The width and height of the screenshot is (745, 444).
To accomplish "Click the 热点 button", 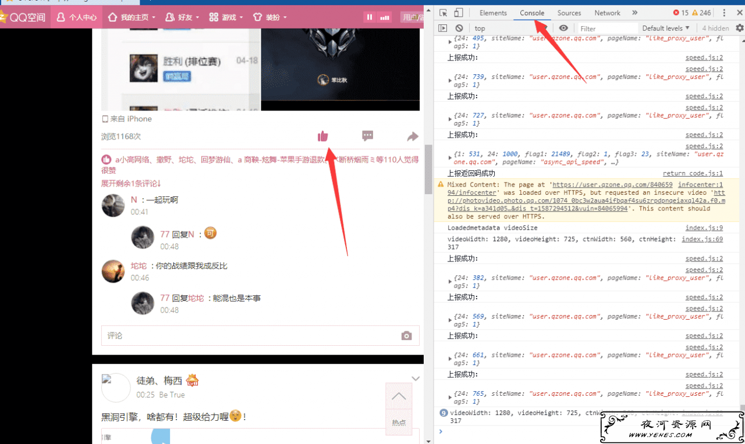I will (399, 422).
